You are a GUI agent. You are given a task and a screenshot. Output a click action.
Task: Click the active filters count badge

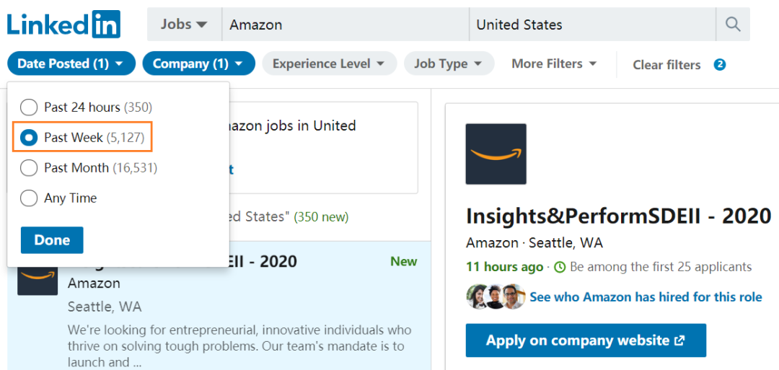pyautogui.click(x=719, y=64)
